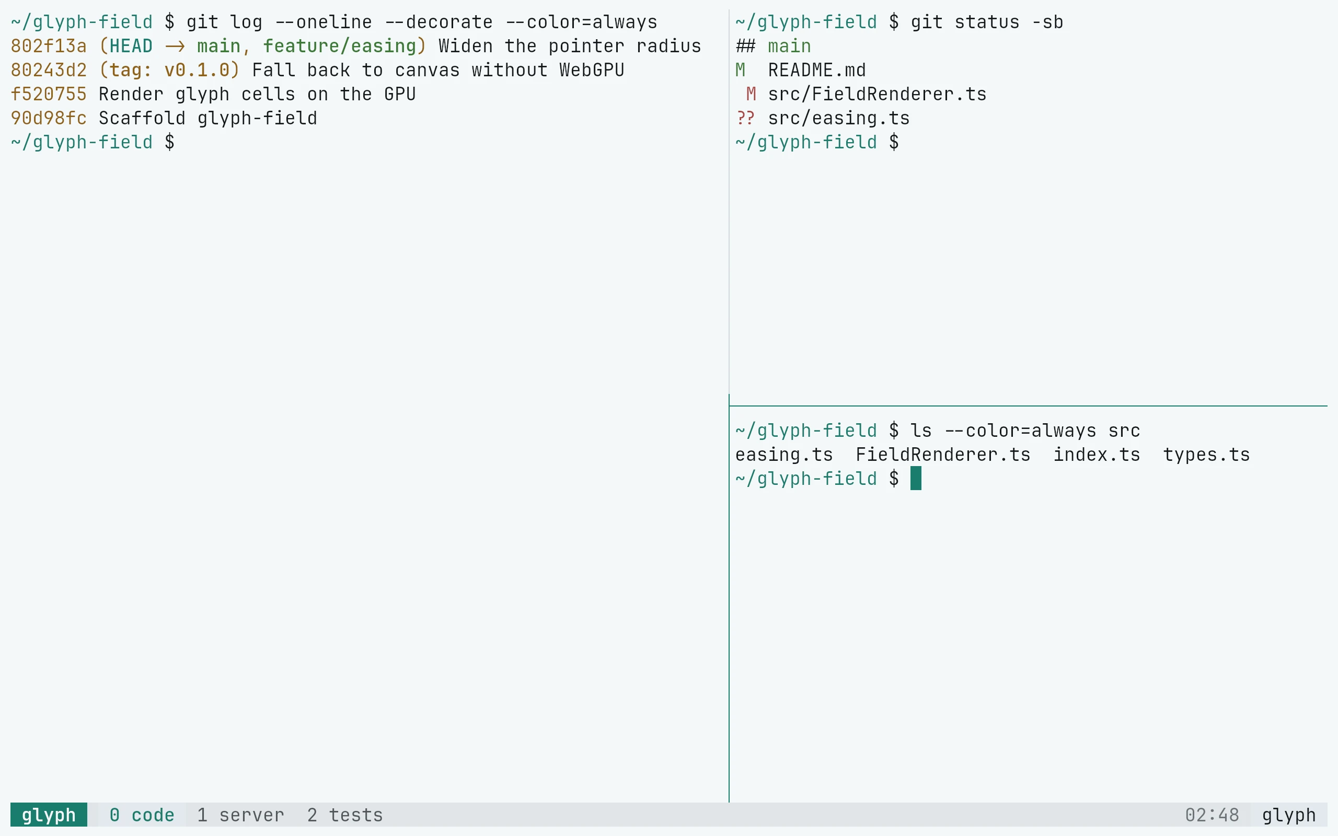Click commit hash f520755
The image size is (1338, 836).
(x=49, y=94)
